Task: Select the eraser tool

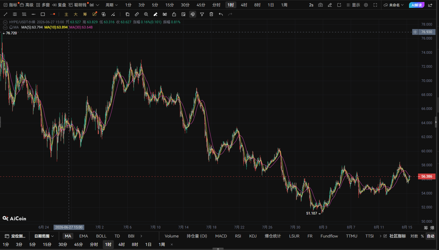Action: pyautogui.click(x=155, y=14)
